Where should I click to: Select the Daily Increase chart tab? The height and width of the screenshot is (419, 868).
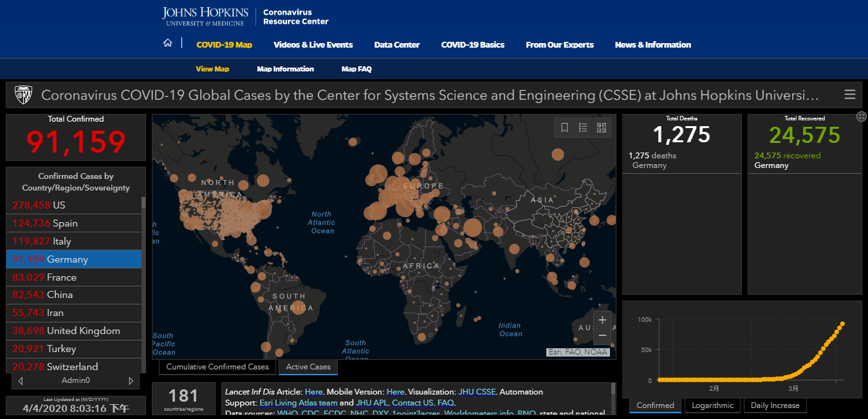point(775,405)
